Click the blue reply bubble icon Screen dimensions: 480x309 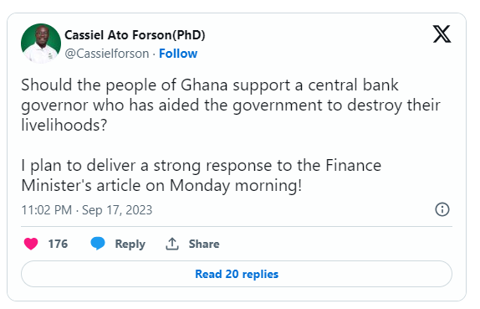(x=98, y=244)
